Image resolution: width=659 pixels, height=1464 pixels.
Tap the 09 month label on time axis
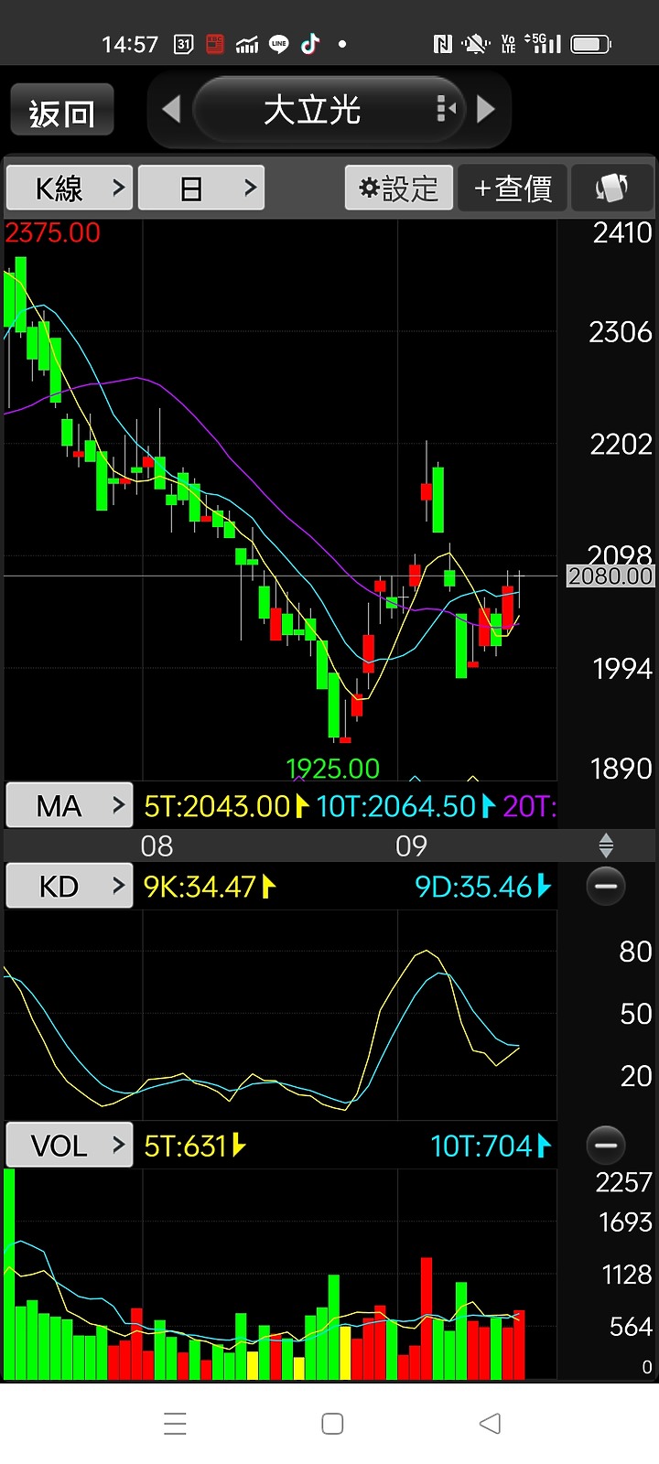[411, 845]
